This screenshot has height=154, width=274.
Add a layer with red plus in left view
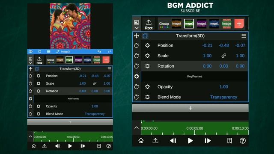click(106, 60)
